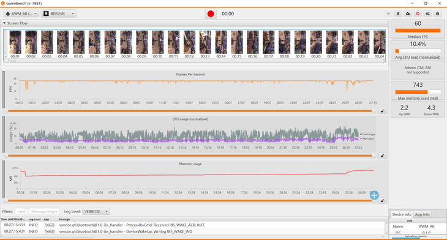Open the AWM-A0 device dropdown
The height and width of the screenshot is (240, 447).
tap(21, 13)
